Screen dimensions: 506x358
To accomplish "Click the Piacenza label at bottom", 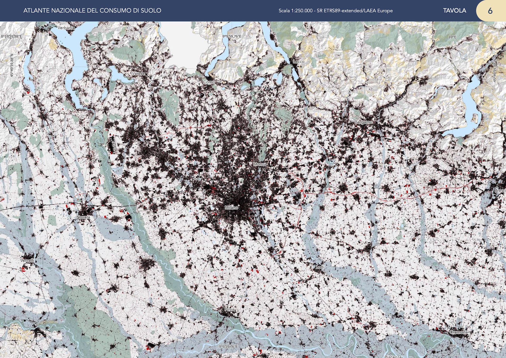I will (x=393, y=356).
